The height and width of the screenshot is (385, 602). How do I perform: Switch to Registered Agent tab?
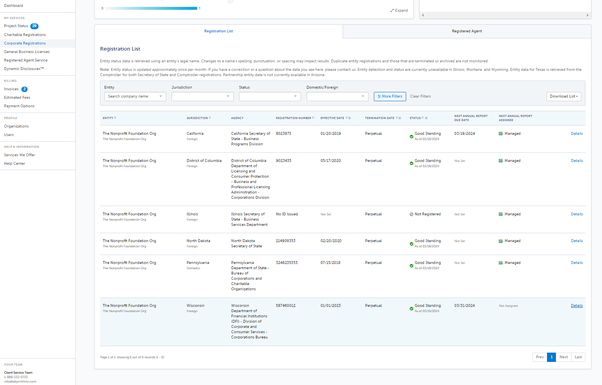(467, 31)
